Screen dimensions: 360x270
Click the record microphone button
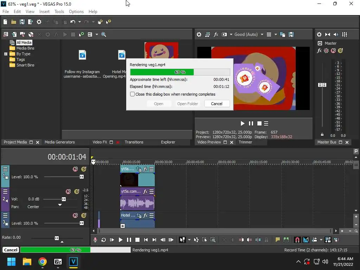click(x=95, y=240)
